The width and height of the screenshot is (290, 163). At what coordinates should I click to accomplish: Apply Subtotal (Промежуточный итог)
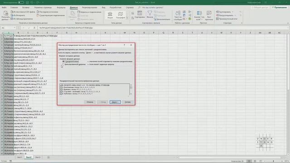(227, 19)
